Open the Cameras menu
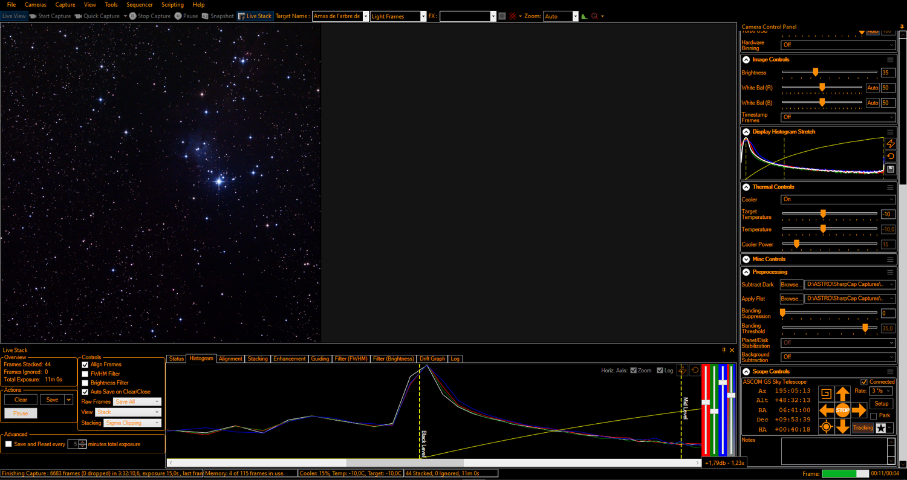Viewport: 907px width, 480px height. tap(36, 5)
